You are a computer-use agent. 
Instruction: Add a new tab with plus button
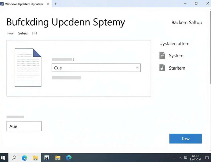56,4
